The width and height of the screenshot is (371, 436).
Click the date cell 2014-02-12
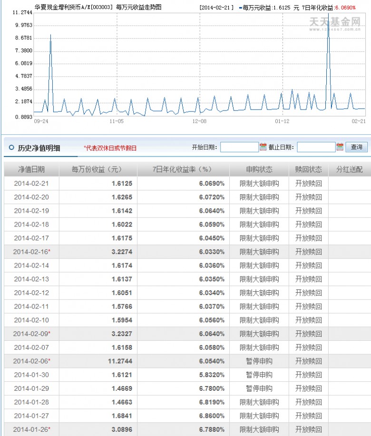31,293
